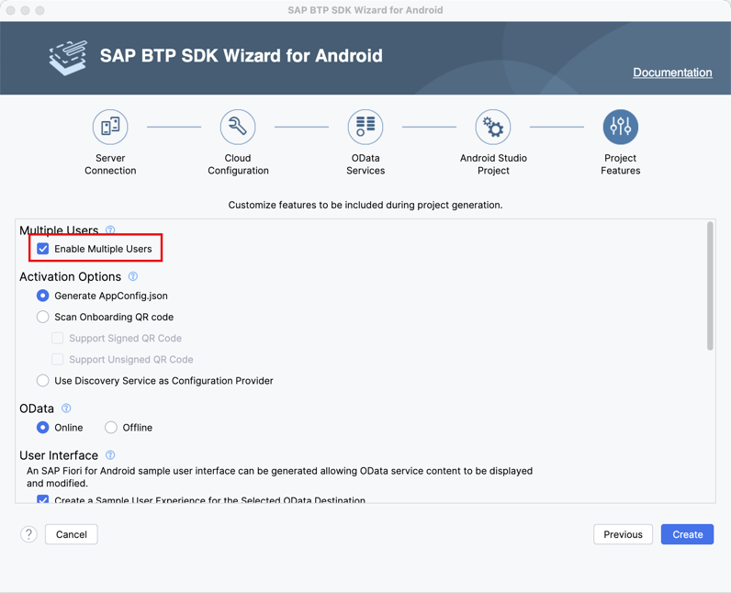
Task: Click 'Customize features to be included' text
Action: pos(365,205)
